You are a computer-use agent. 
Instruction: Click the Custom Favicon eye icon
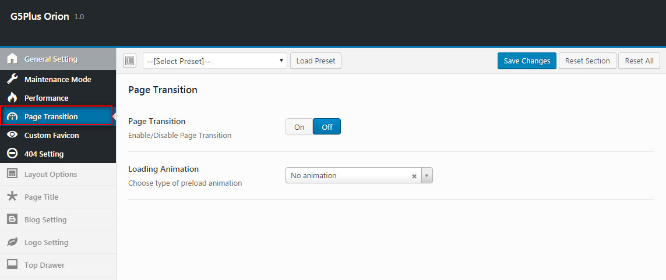click(12, 135)
